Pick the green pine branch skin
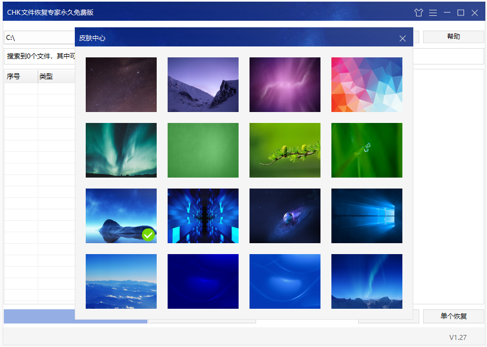Image resolution: width=487 pixels, height=347 pixels. coord(285,150)
